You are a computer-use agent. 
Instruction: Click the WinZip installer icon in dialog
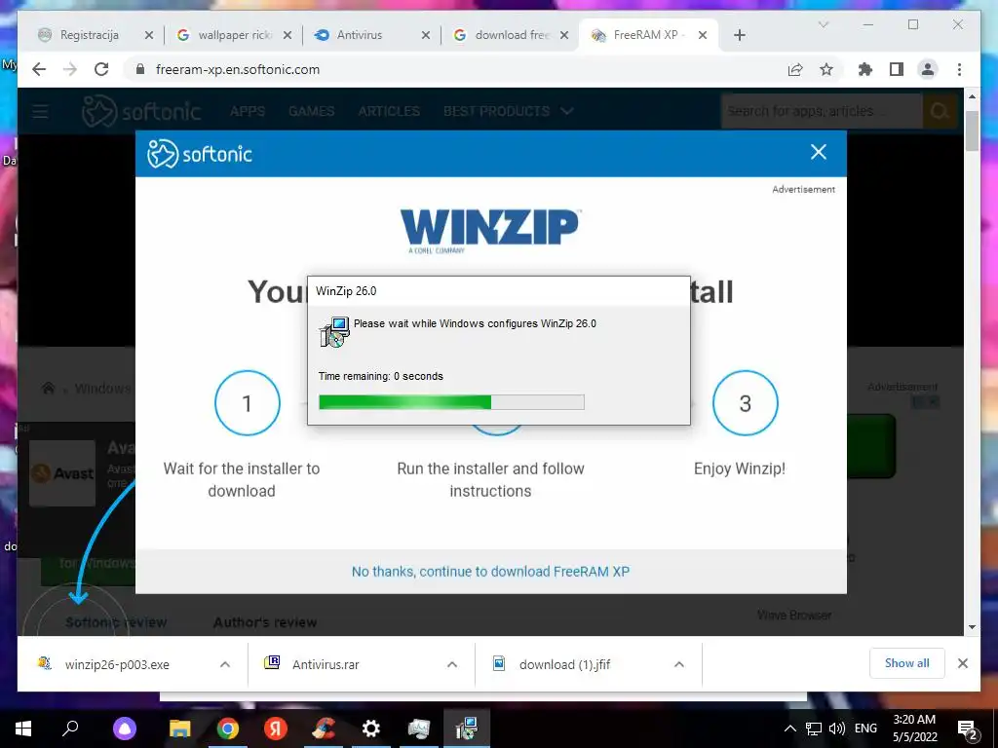[334, 332]
